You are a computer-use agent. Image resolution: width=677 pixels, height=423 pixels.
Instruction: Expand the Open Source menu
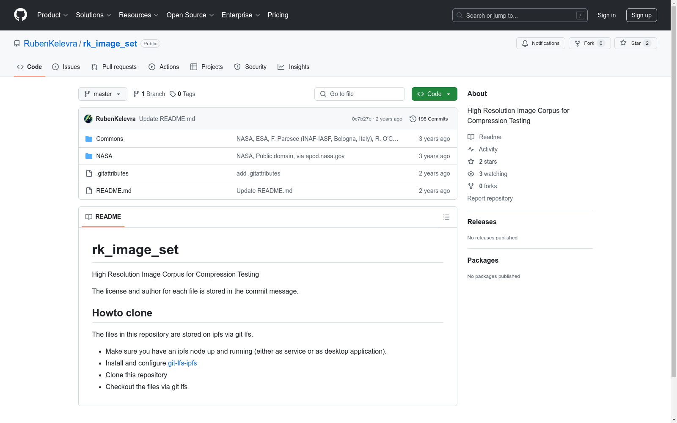click(x=190, y=15)
